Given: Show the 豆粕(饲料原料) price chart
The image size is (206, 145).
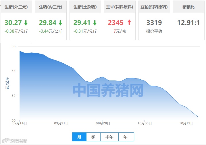Looking at the screenshot, I should (x=154, y=20).
